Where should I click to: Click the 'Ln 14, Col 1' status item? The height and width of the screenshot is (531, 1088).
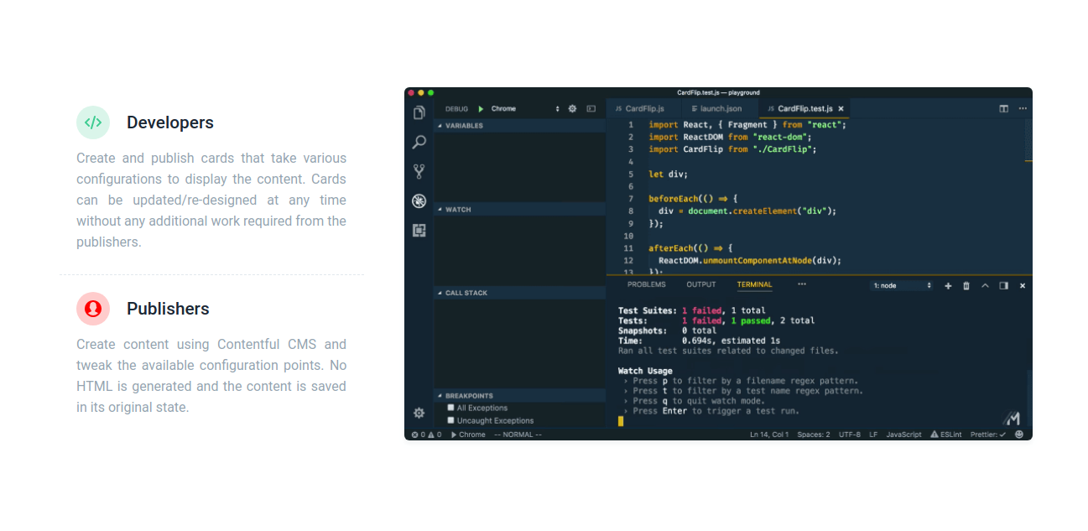click(x=768, y=435)
